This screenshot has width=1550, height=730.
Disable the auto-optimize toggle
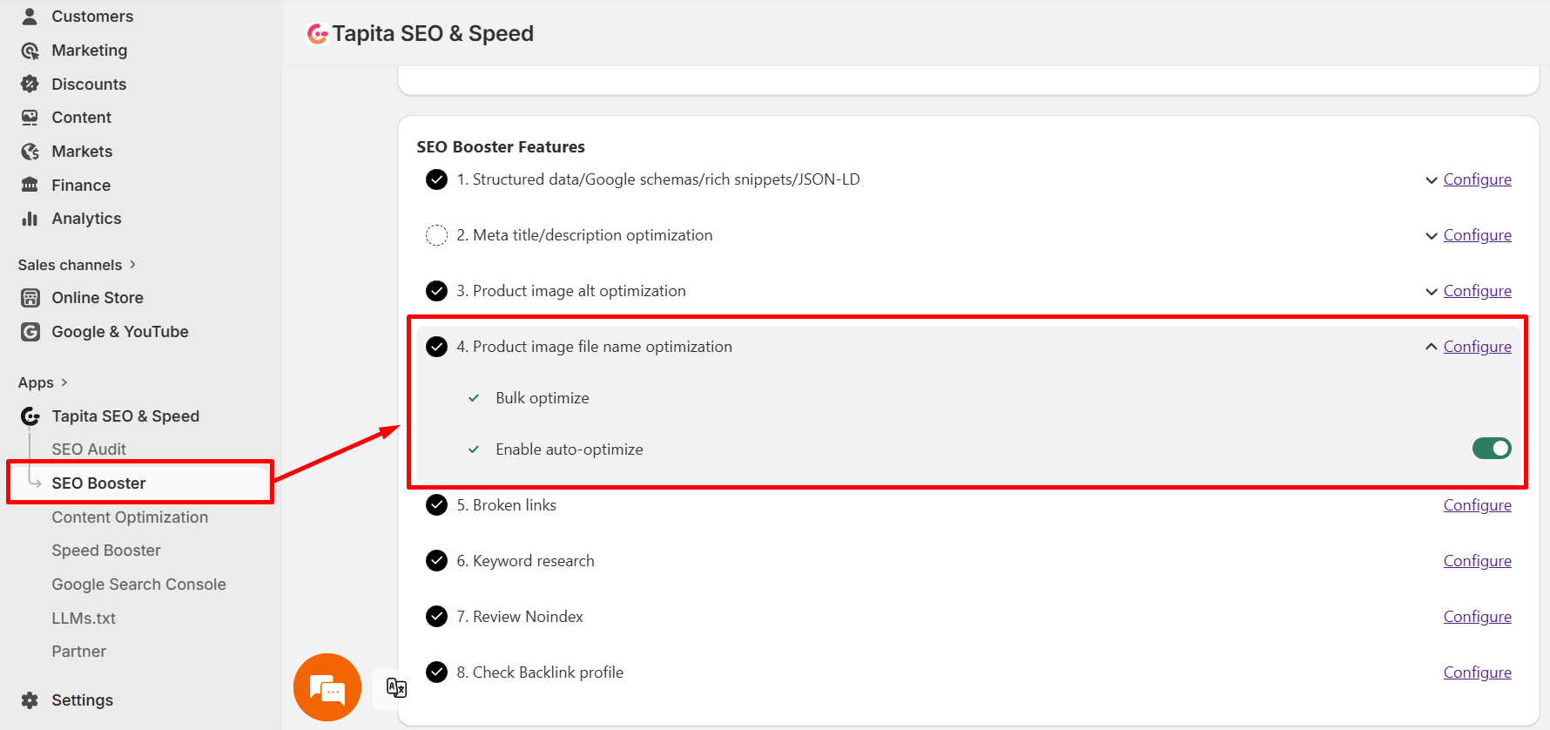(1492, 448)
